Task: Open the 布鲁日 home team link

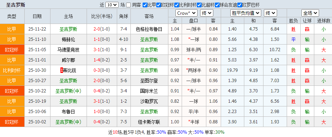Action: pos(69,112)
